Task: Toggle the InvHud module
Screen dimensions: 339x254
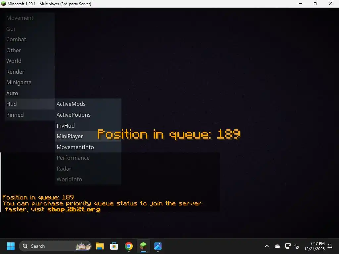Action: 88,125
